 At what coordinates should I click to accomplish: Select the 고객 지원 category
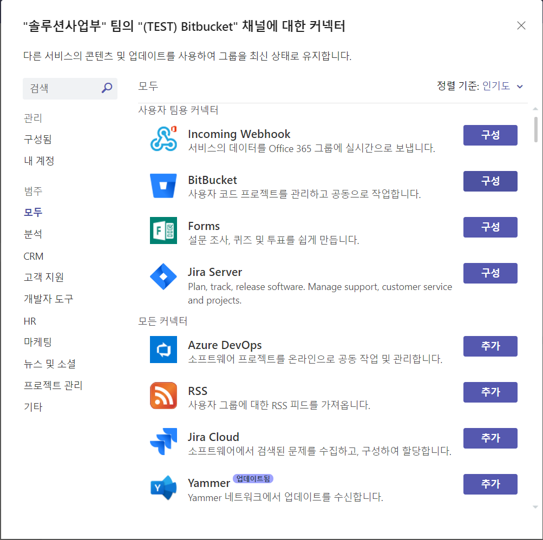point(44,277)
